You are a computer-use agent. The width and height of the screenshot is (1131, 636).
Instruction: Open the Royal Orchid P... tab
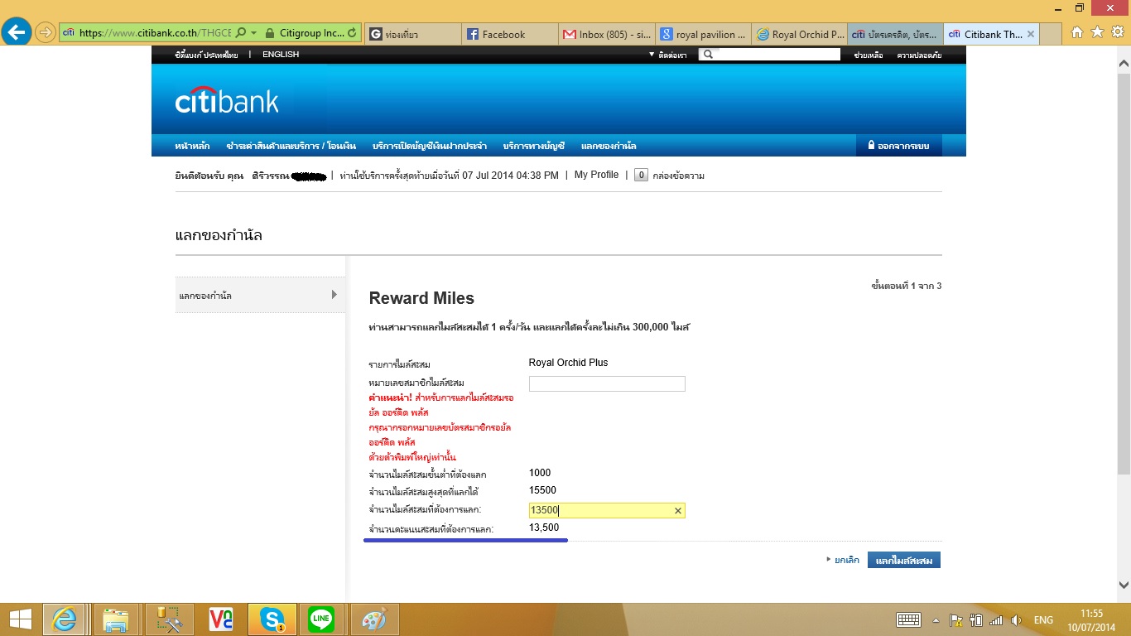(x=800, y=34)
